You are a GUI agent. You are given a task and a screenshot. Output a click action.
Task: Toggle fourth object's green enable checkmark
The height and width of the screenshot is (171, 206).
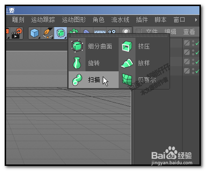click(x=198, y=71)
